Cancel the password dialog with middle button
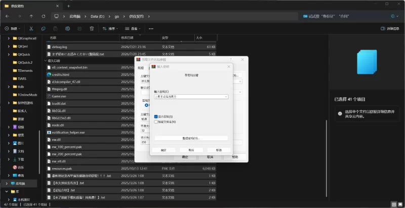The height and width of the screenshot is (208, 405). tap(191, 150)
